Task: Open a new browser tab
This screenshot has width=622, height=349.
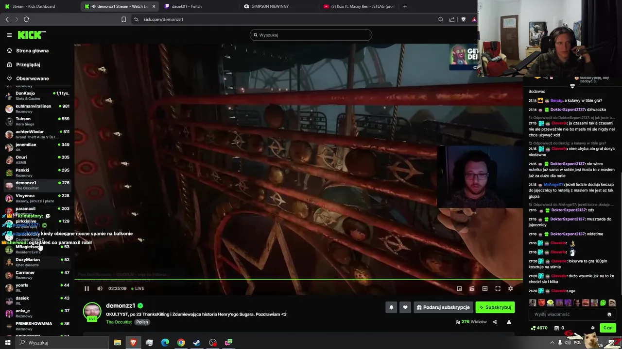Action: pos(405,6)
